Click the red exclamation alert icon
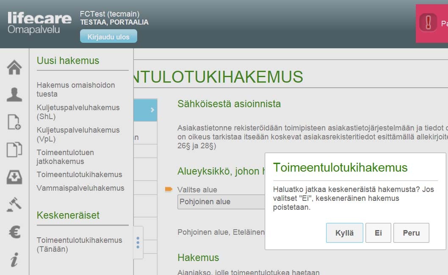Screen dimensions: 448x275 (x=428, y=22)
